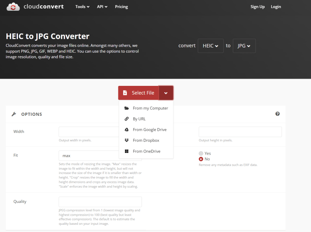The height and width of the screenshot is (232, 311).
Task: Click the OneDrive windows icon
Action: 126,151
